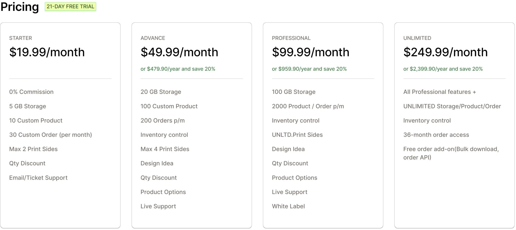Click All Professional features + text

click(439, 92)
